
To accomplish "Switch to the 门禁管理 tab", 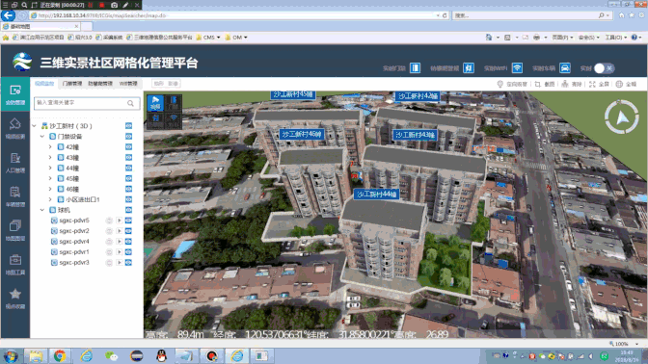I will (72, 84).
